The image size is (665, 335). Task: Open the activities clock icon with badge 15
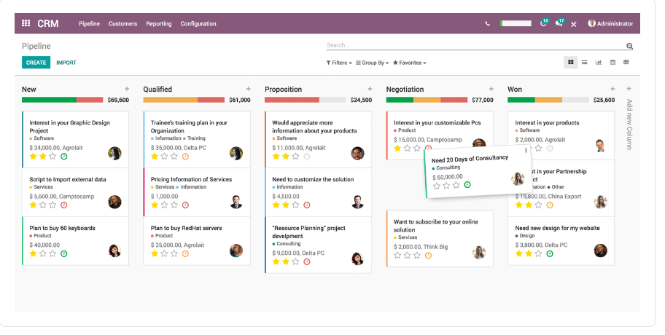pos(543,23)
